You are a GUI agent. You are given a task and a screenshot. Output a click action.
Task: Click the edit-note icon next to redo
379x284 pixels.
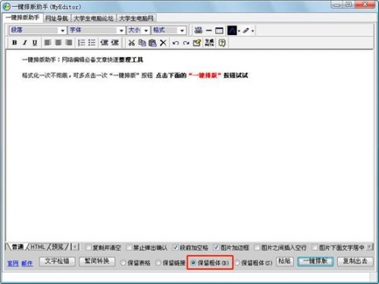197,43
